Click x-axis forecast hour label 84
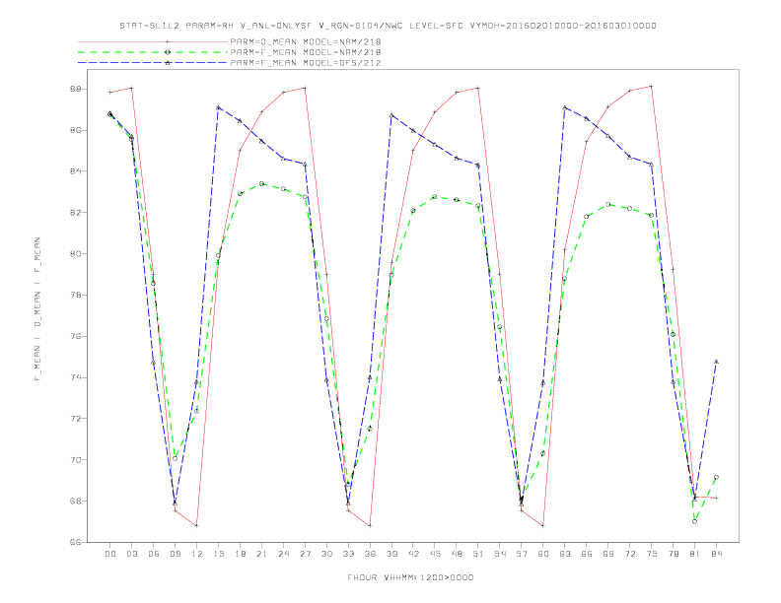The image size is (781, 603). 716,554
